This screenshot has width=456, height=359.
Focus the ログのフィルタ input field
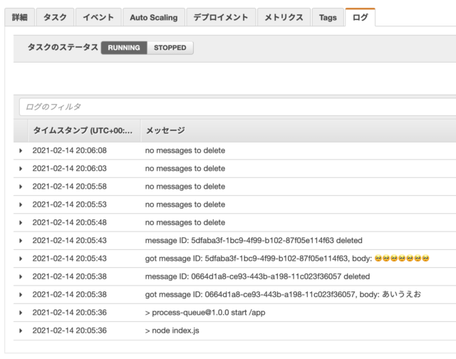click(x=237, y=107)
